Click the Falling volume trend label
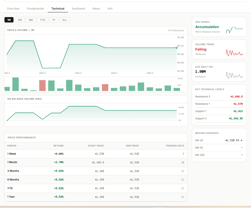This screenshot has width=251, height=208. pos(201,49)
